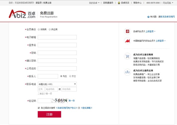
Task: Uncheck the user agreement checkbox
Action: tap(39, 108)
